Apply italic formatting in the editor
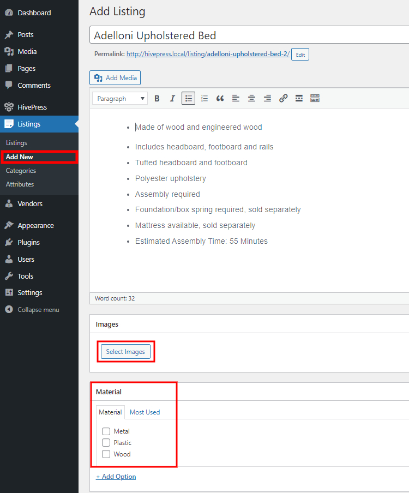Viewport: 409px width, 493px height. coord(172,99)
